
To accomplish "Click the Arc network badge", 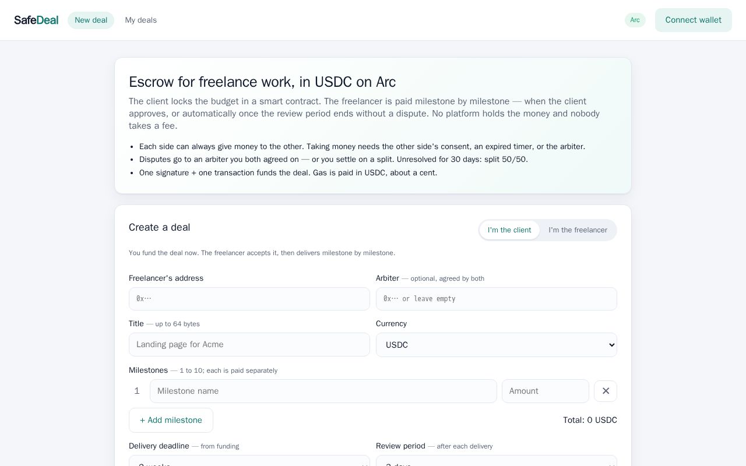I will click(635, 20).
